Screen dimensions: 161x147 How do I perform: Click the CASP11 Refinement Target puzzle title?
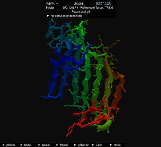[x=88, y=8]
